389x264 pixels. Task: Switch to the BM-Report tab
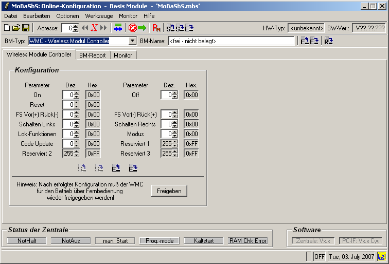pyautogui.click(x=93, y=55)
